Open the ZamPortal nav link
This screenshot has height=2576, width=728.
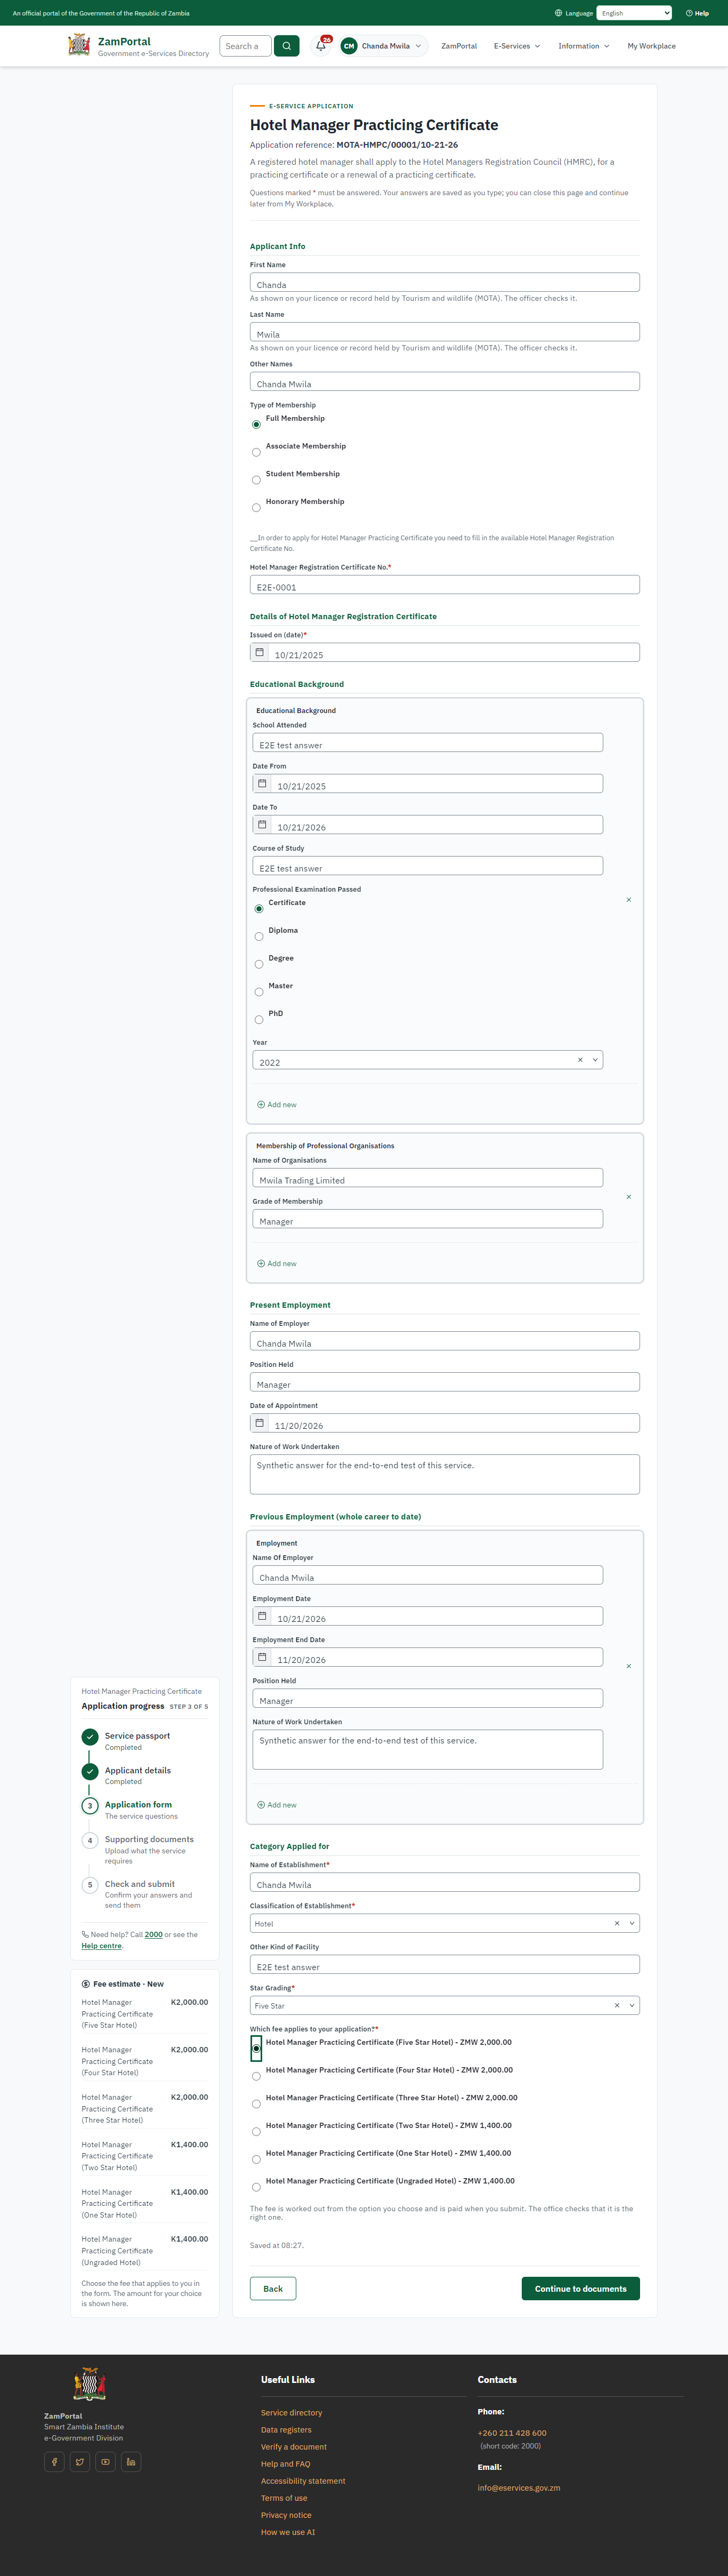[x=459, y=46]
